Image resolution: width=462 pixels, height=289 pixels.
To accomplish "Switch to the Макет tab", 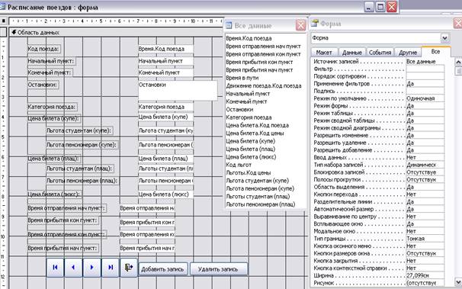I will (324, 53).
